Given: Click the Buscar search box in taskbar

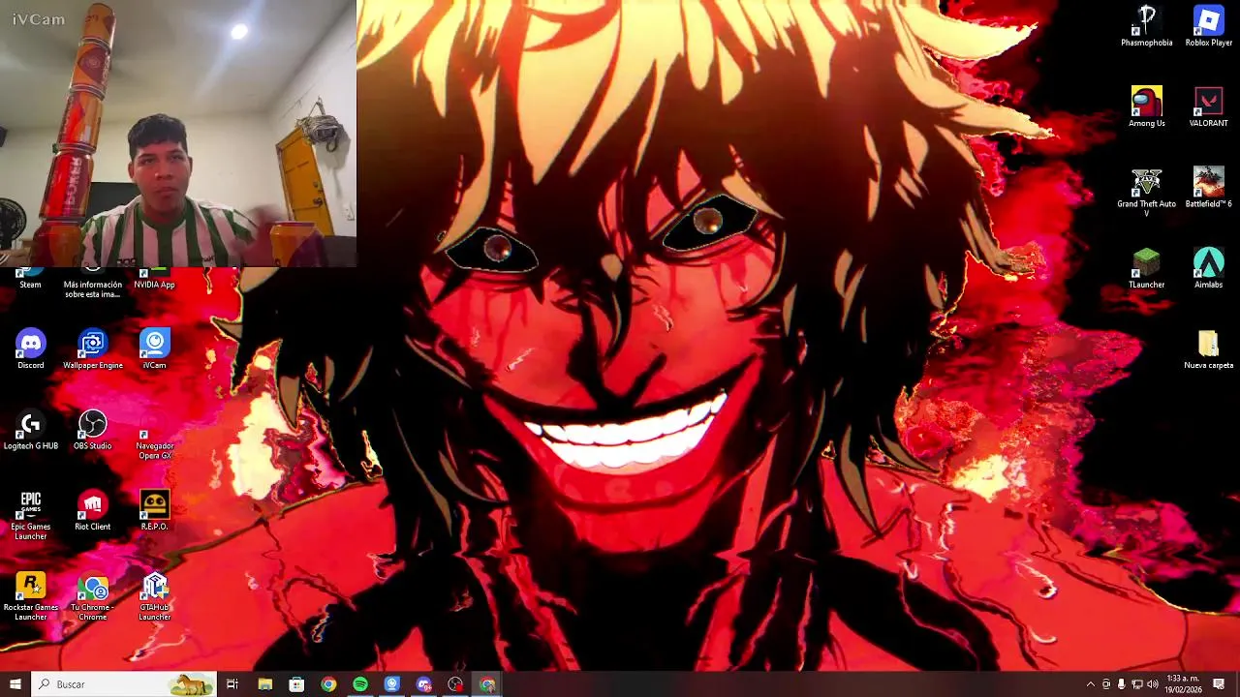Looking at the screenshot, I should 123,684.
